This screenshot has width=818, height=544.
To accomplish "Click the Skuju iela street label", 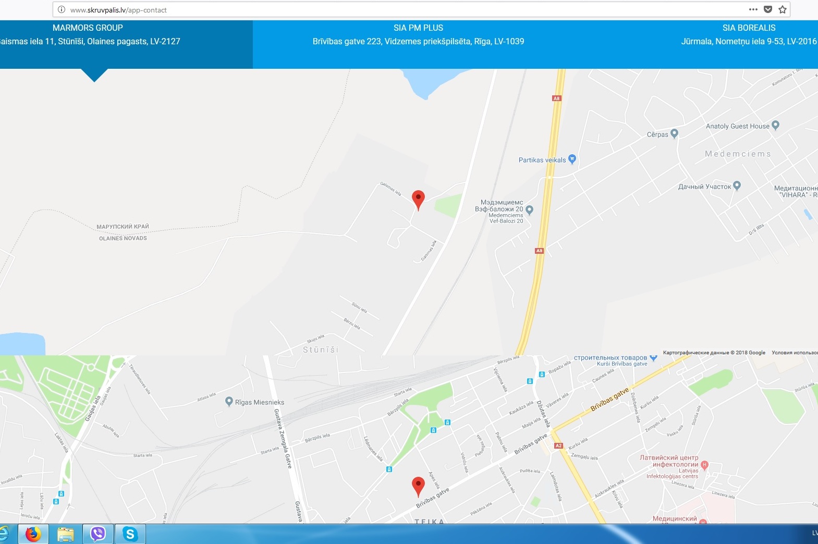I will (x=315, y=339).
